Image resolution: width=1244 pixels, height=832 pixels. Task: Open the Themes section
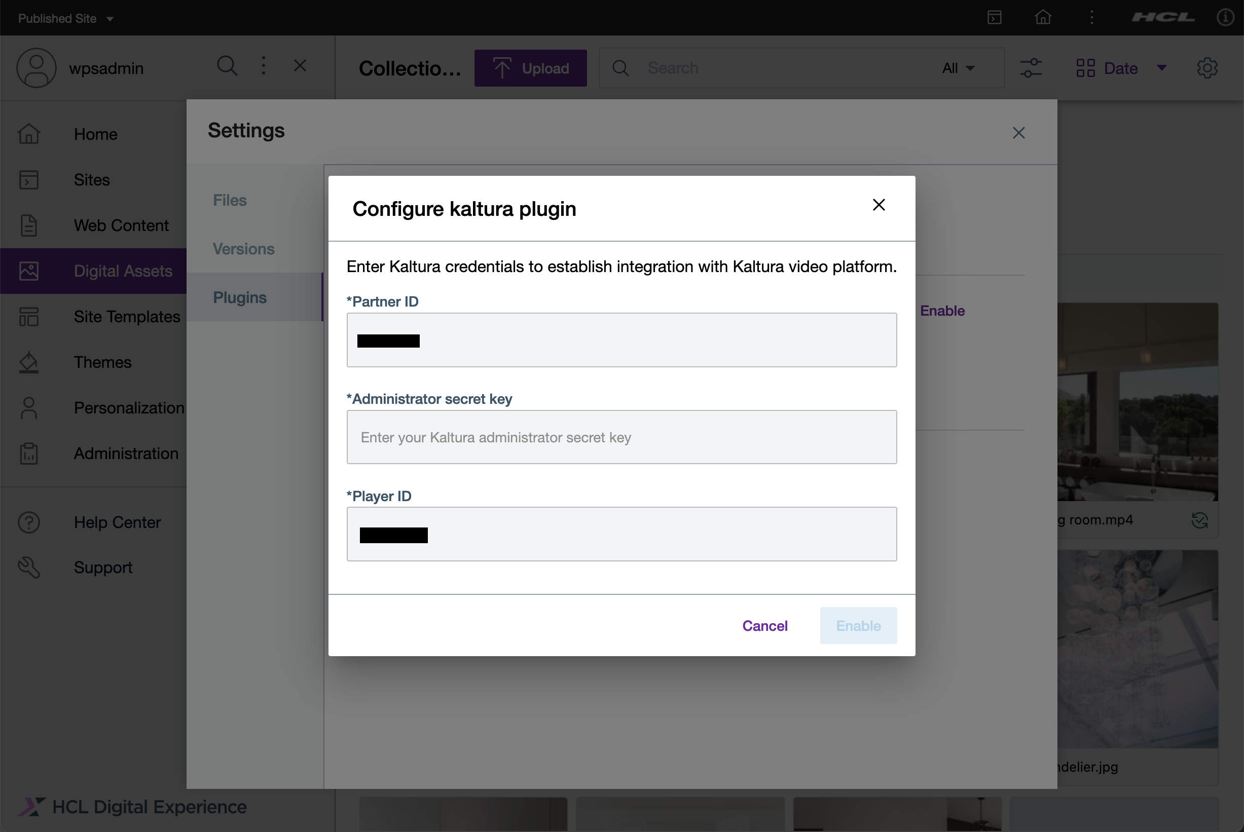click(102, 362)
